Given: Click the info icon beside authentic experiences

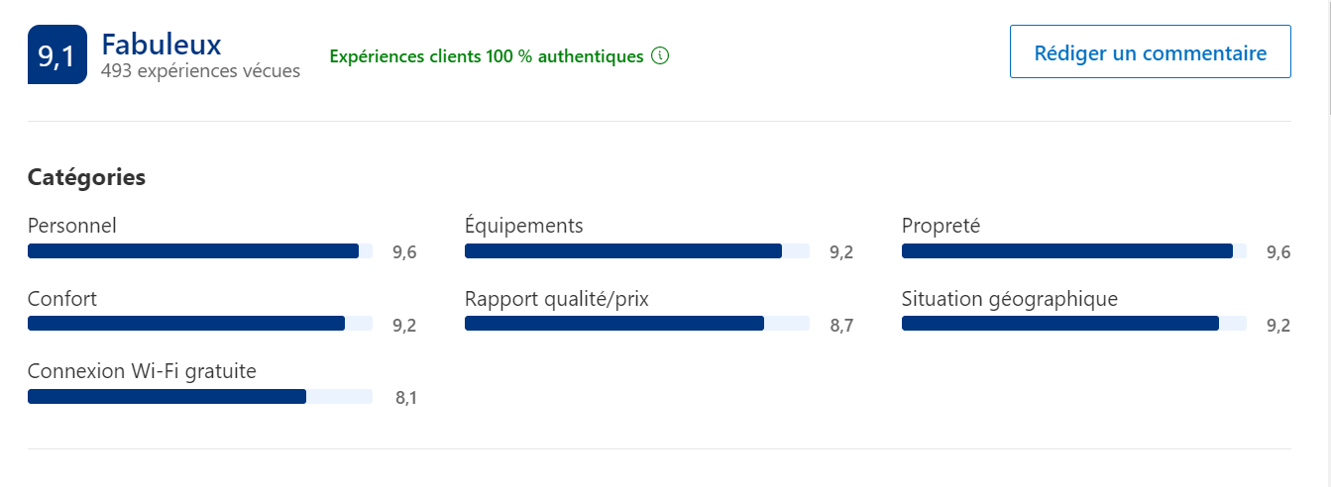Looking at the screenshot, I should [660, 56].
